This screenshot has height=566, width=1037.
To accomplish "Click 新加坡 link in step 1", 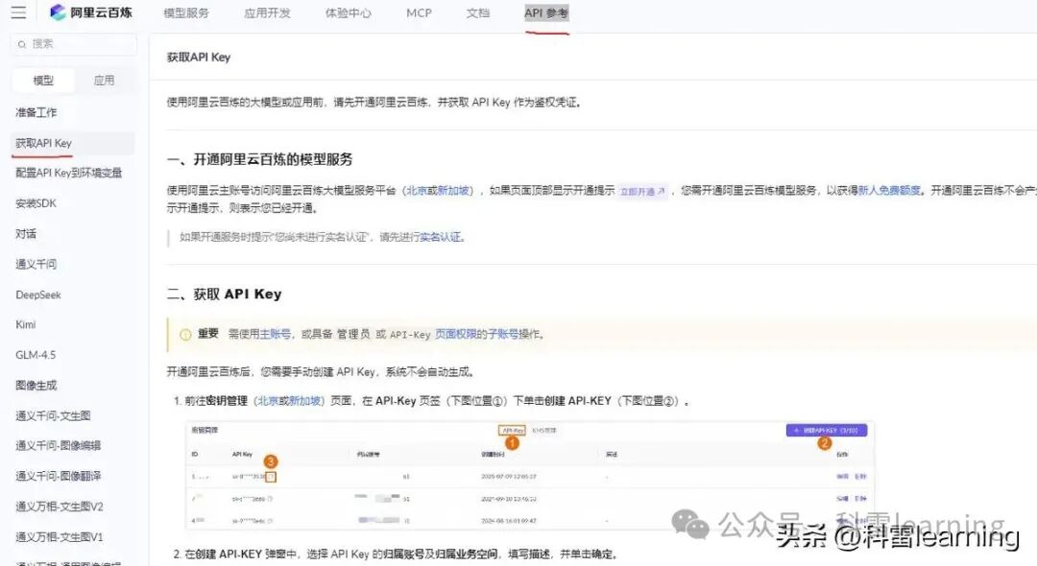I will tap(304, 401).
